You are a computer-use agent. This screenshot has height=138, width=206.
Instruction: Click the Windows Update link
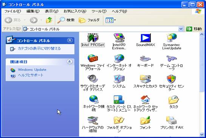coord(32,70)
